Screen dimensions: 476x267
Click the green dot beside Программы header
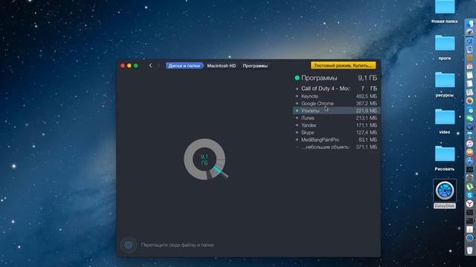coord(297,78)
